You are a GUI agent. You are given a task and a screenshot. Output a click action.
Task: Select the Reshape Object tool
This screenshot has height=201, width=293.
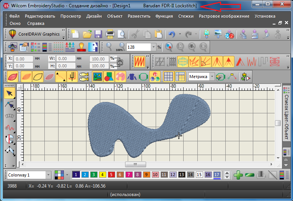[9, 105]
